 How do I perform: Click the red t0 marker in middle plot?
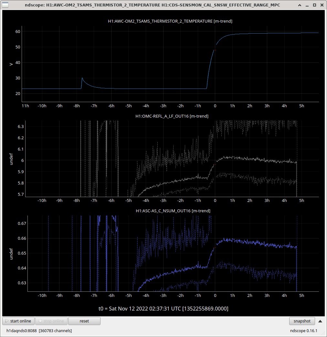[x=214, y=164]
